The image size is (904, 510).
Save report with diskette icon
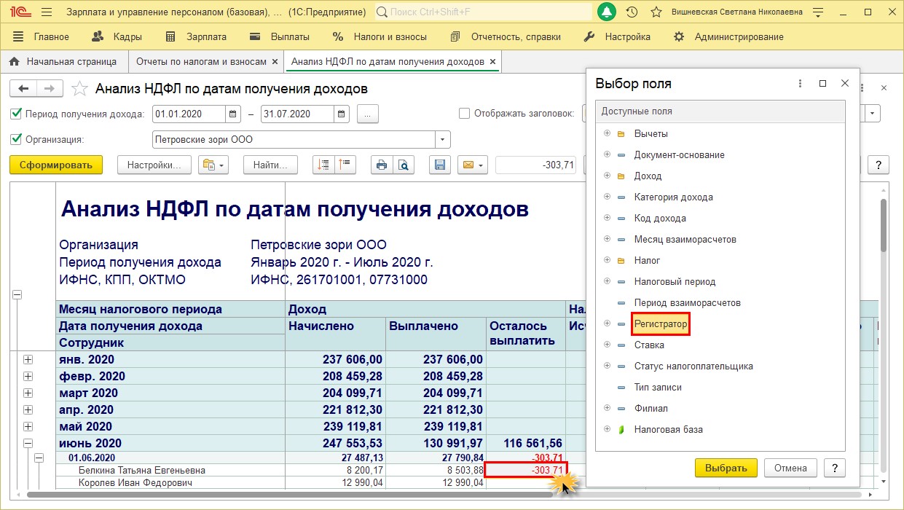[439, 165]
